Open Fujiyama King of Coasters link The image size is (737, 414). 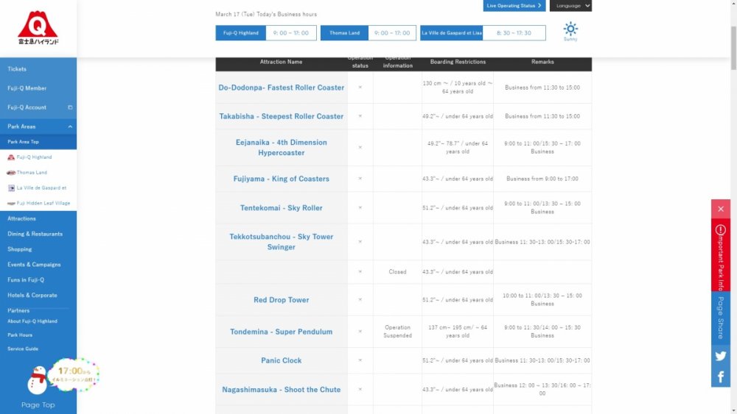point(281,179)
